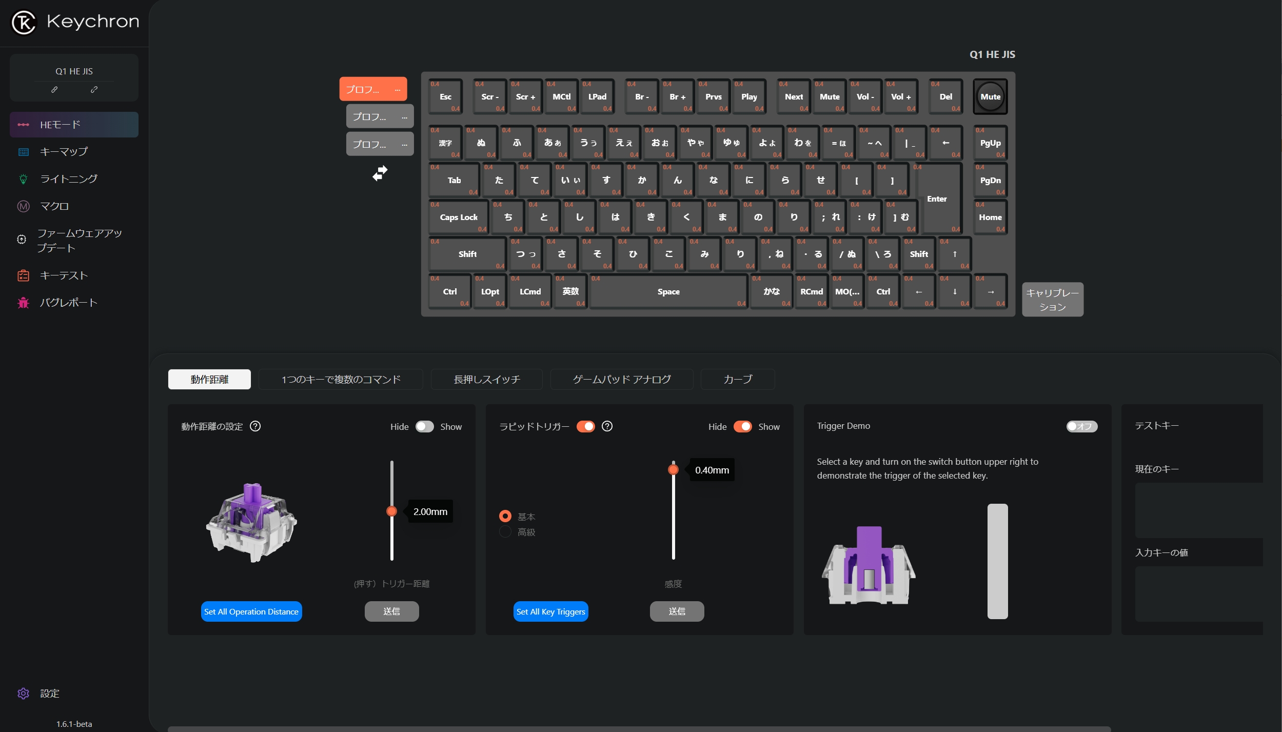Screen dimensions: 1282x732
Task: Click the Keychron logo icon
Action: pyautogui.click(x=24, y=22)
